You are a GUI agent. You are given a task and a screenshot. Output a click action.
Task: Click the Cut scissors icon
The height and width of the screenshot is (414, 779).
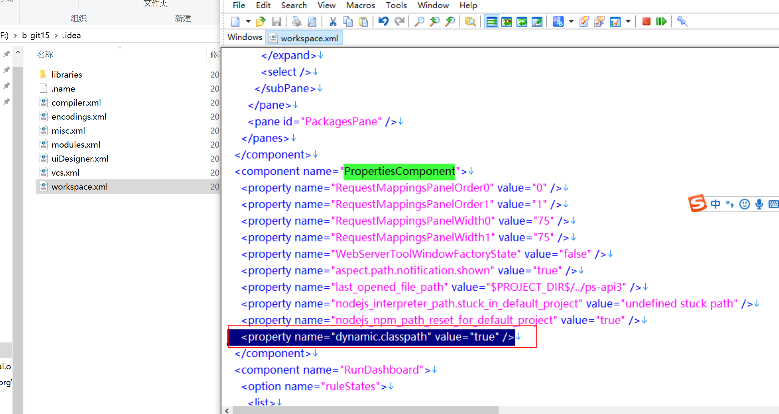pyautogui.click(x=333, y=22)
